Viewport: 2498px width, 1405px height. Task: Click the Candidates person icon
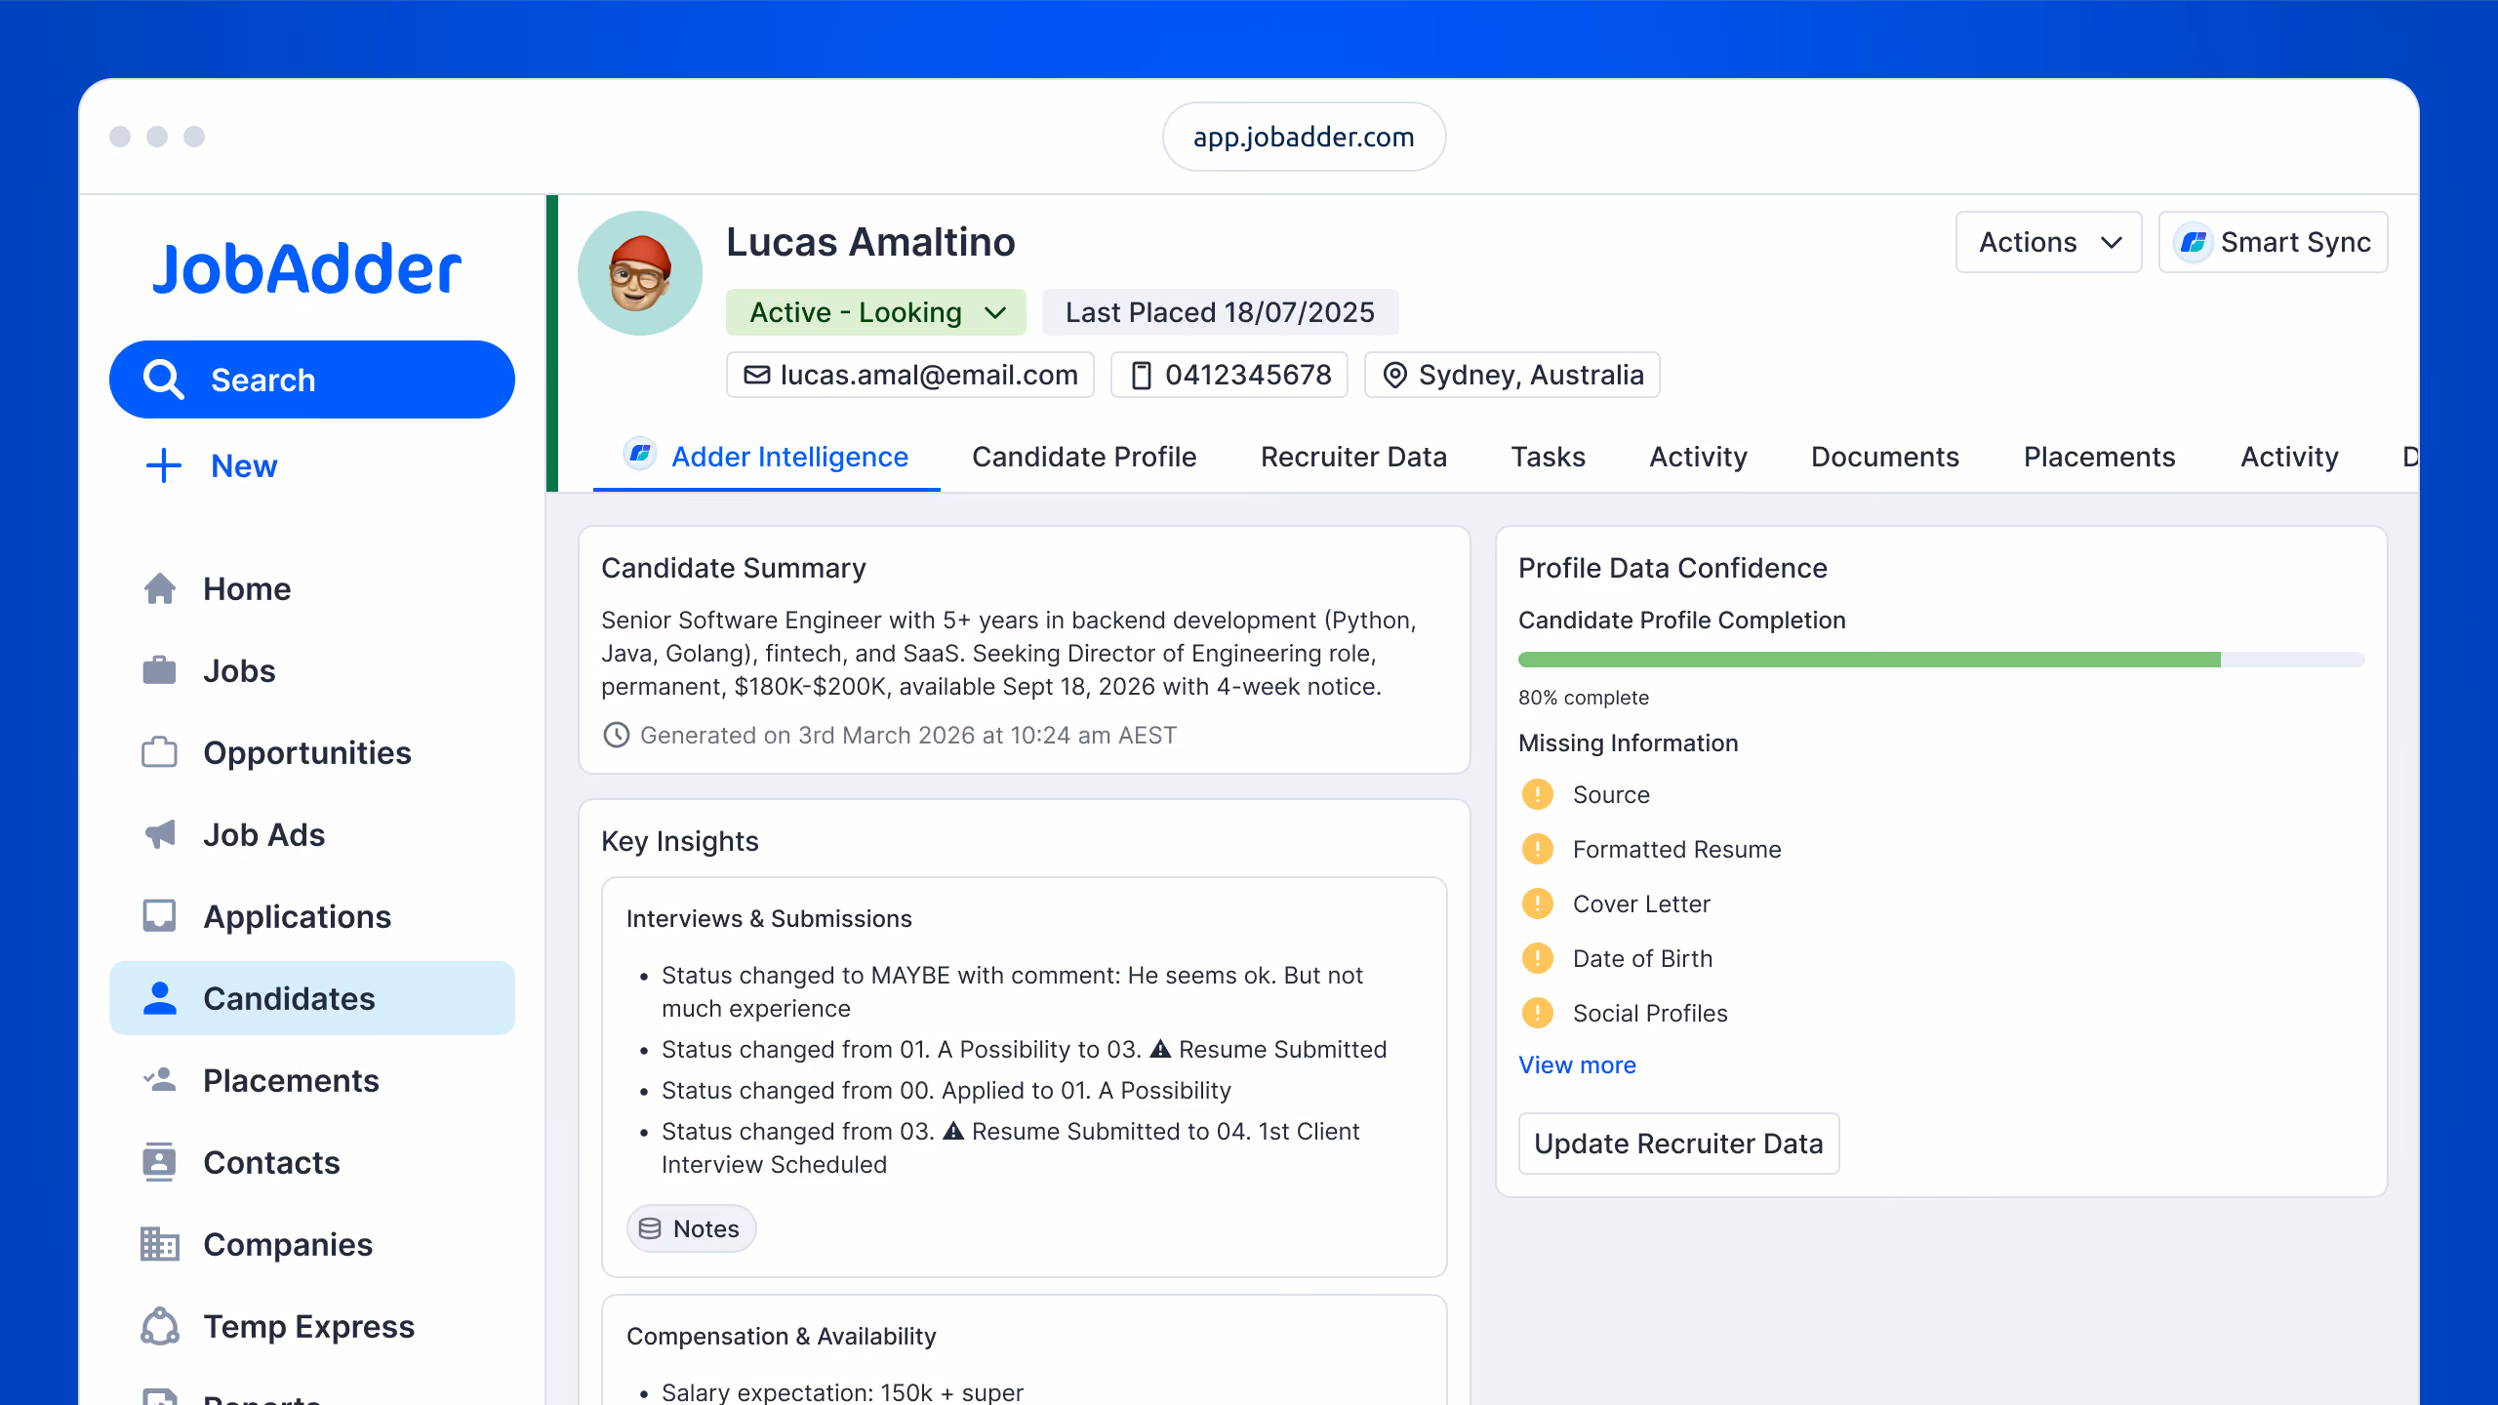point(160,999)
